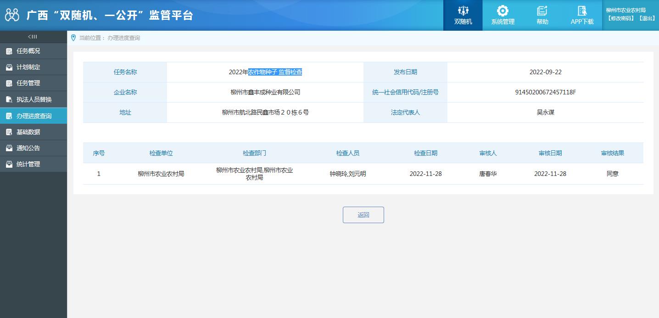Click 检查部门 cell 柳州市农业农村局,柳州市农业农村局
659x318 pixels.
tap(254, 174)
